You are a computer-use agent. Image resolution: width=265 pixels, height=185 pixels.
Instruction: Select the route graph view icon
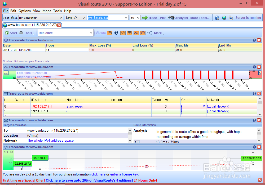tap(123, 33)
